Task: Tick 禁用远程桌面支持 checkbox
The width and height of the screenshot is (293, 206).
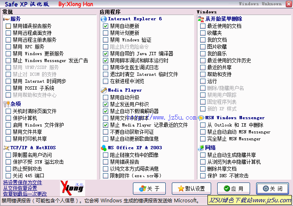Action: (x=8, y=33)
